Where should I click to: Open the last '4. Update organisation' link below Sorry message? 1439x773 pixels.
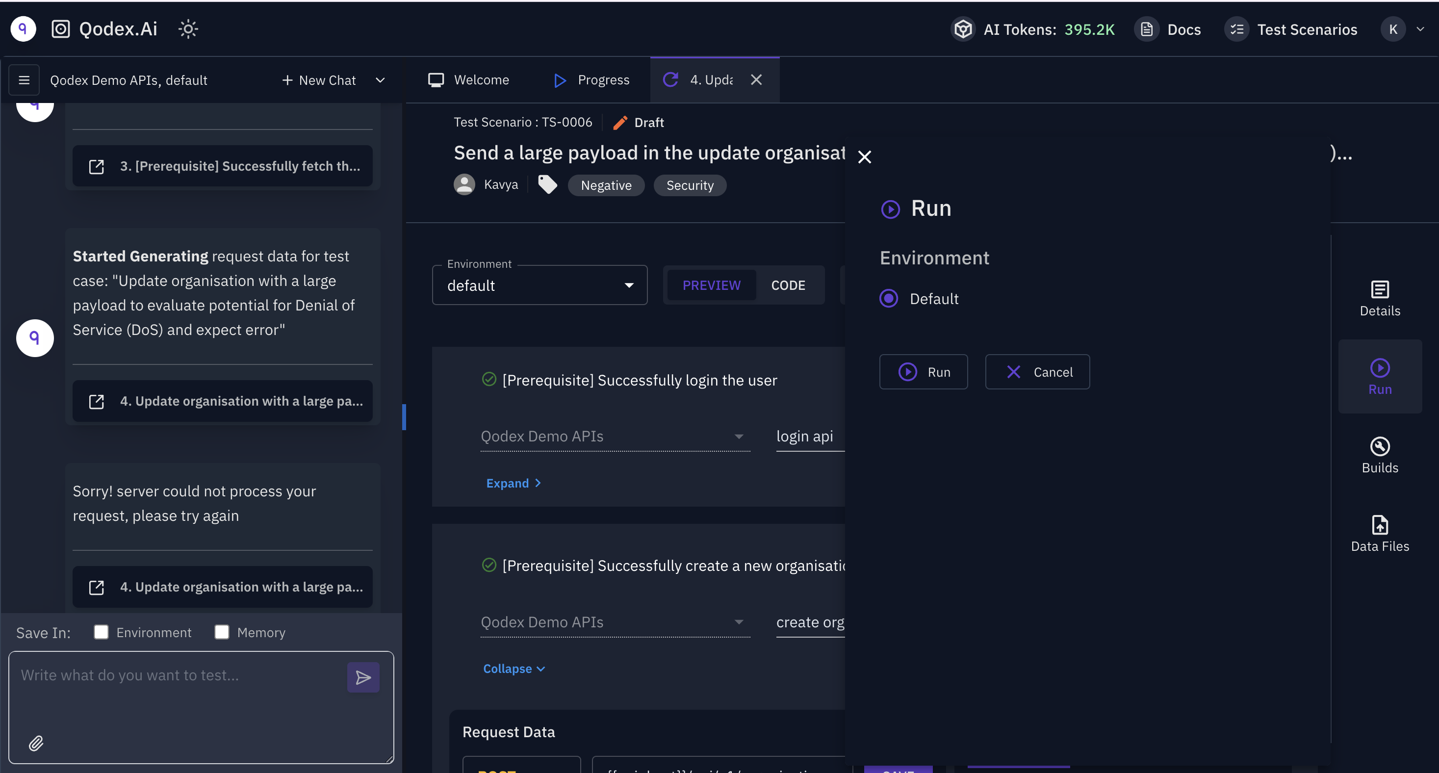[222, 587]
